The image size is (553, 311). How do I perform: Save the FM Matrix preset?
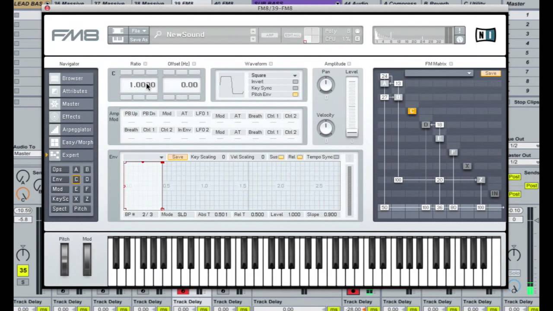[x=491, y=73]
